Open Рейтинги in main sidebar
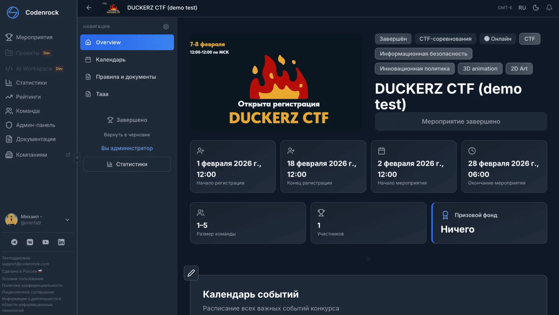 [28, 97]
